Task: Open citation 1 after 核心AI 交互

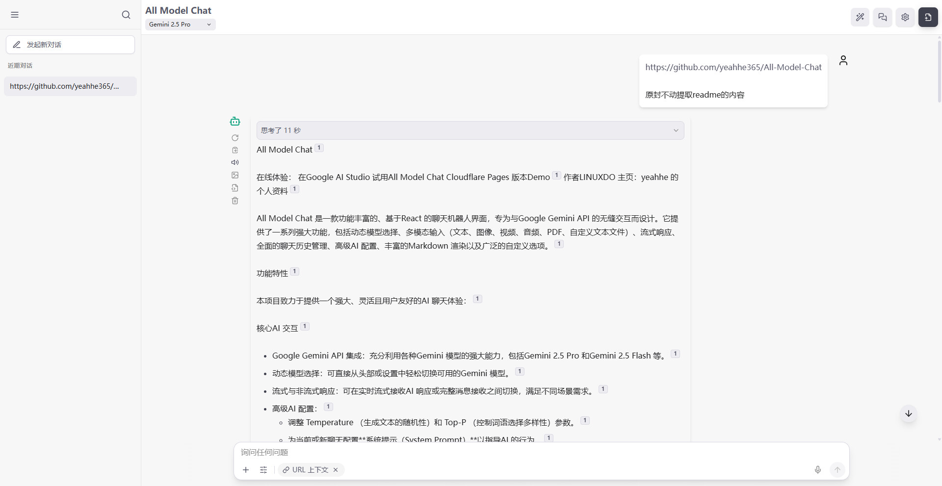Action: point(305,326)
